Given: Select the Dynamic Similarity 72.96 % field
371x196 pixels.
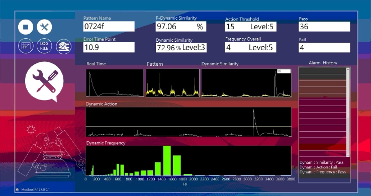Looking at the screenshot, I should coord(181,48).
